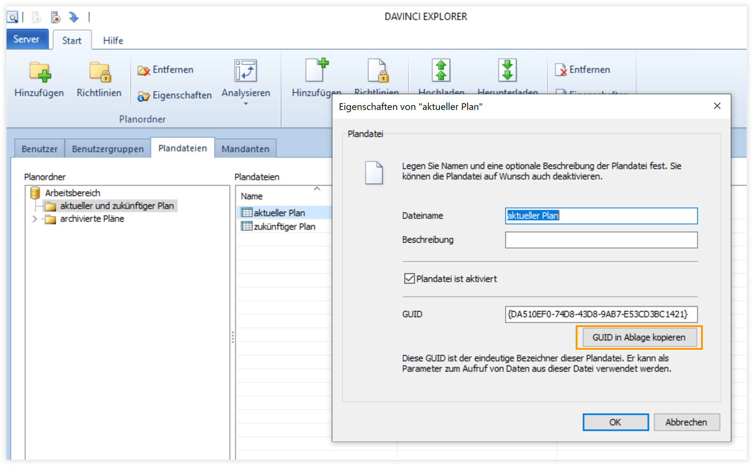Switch to the Benutzergruppen tab

108,149
